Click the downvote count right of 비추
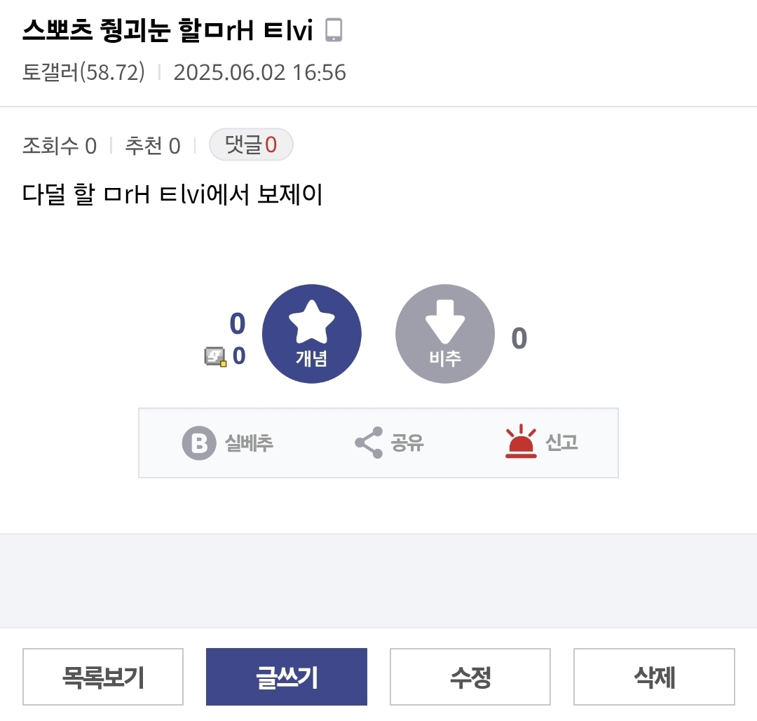 pos(519,339)
